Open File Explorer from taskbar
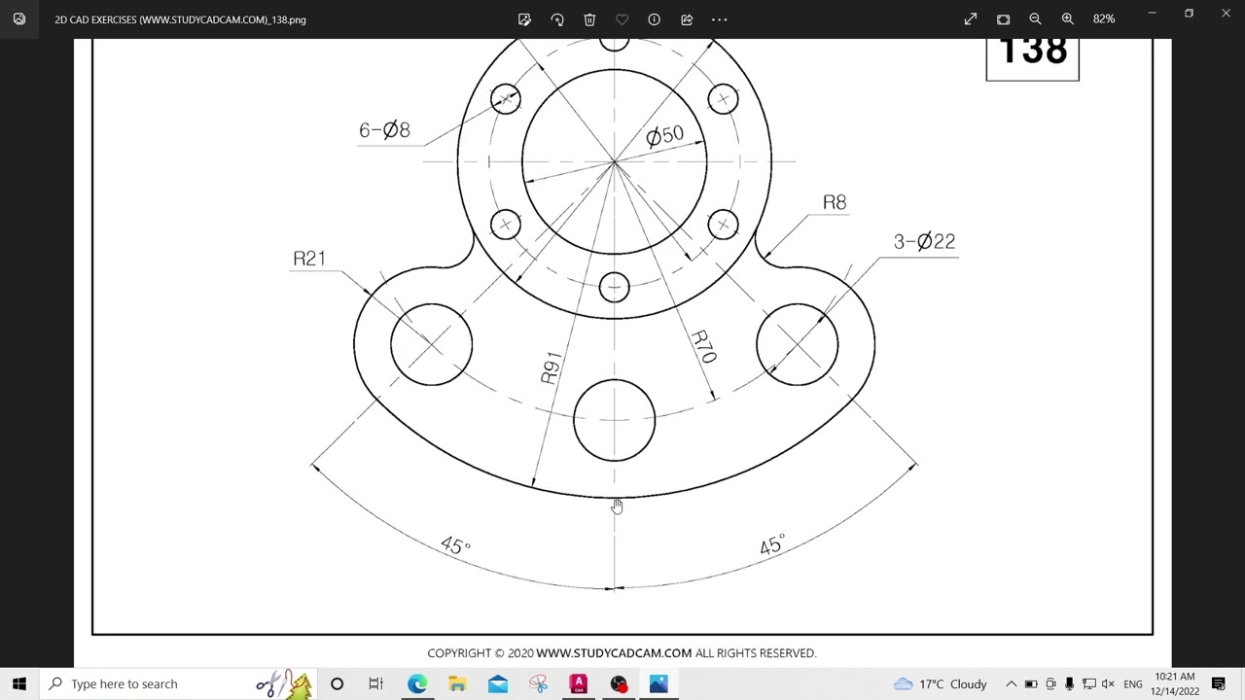Screen dimensions: 1245x700 pyautogui.click(x=457, y=683)
